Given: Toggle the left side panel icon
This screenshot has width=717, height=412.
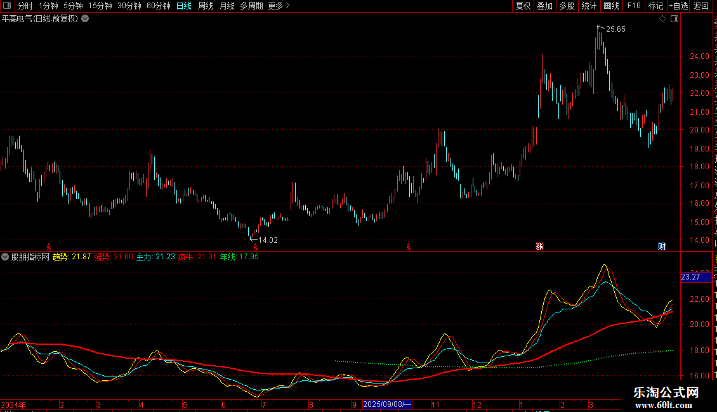Looking at the screenshot, I should tap(7, 6).
